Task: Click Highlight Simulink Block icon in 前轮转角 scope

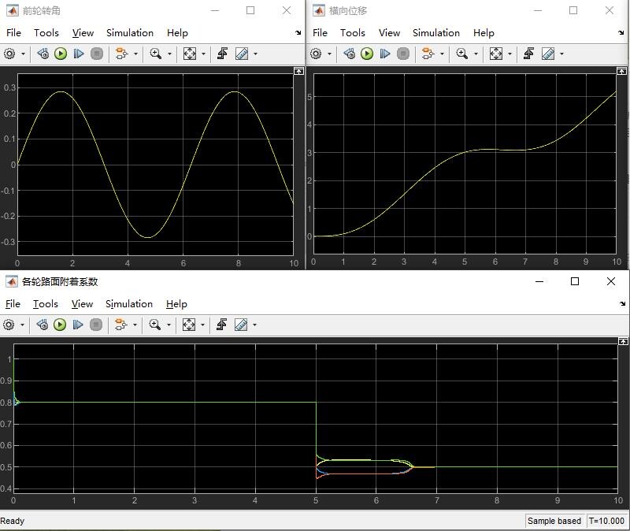Action: [121, 54]
